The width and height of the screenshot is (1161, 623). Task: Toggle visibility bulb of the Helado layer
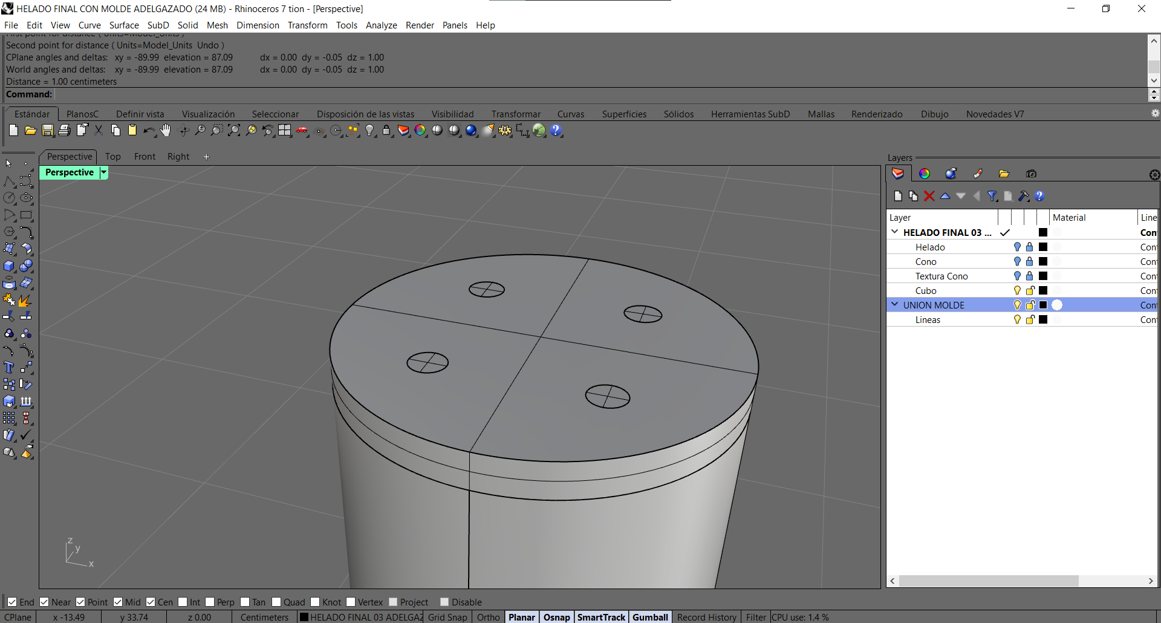[1017, 247]
